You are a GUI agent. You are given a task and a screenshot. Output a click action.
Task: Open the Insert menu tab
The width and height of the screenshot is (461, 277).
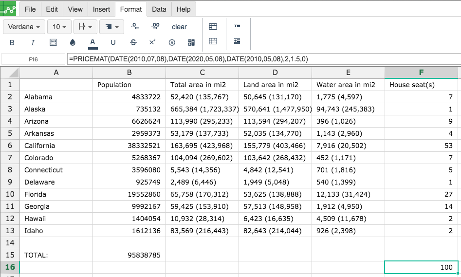pos(101,9)
